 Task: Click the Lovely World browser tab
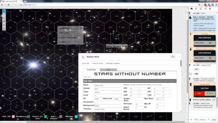pyautogui.click(x=12, y=1)
